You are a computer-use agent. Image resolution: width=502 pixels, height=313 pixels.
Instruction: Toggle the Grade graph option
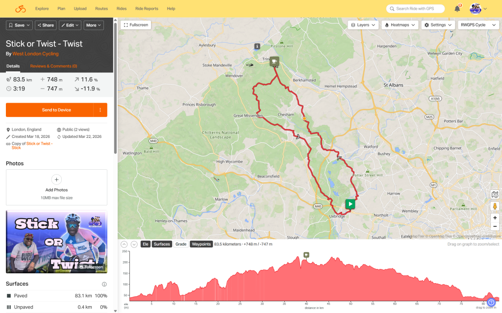(181, 244)
